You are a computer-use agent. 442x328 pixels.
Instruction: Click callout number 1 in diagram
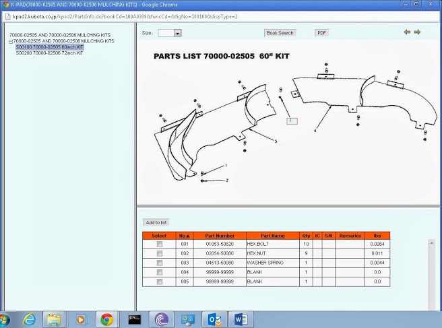coord(226,166)
